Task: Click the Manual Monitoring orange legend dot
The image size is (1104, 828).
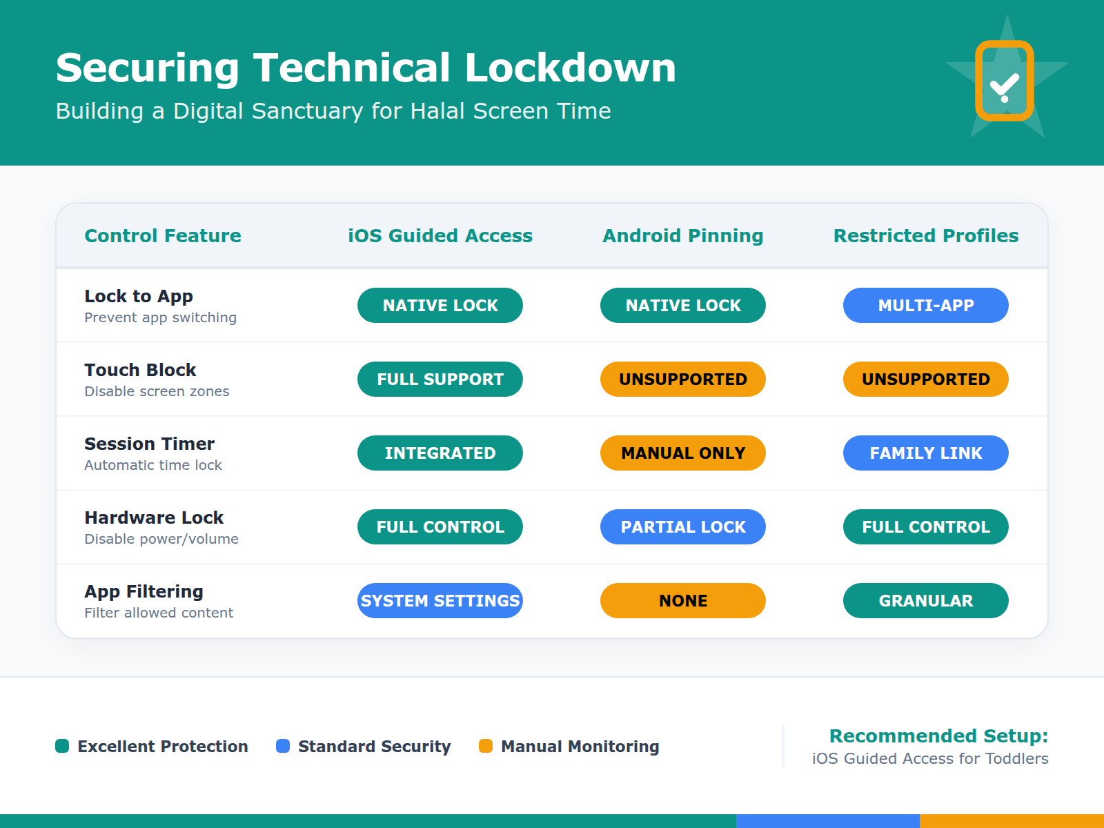Action: tap(486, 746)
